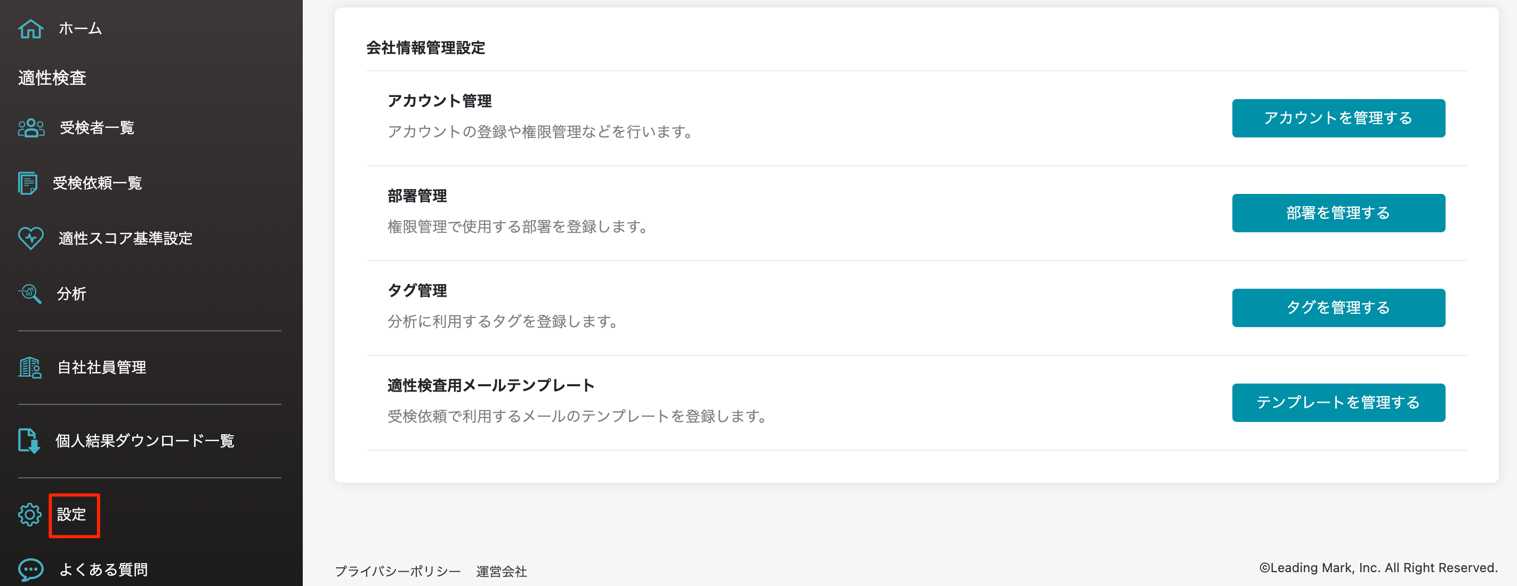
Task: Click the settings gear icon
Action: (29, 514)
